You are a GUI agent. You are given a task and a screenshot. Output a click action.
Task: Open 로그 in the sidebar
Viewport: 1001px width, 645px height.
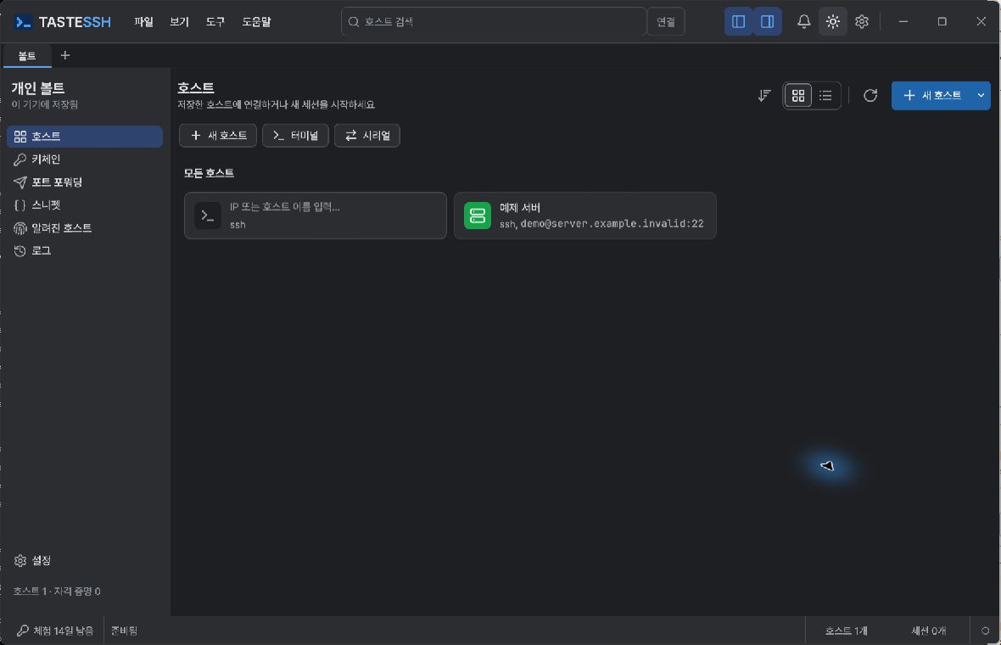85,251
